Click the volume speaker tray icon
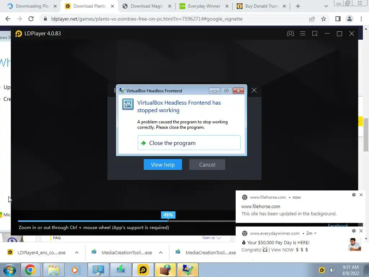369x277 pixels. (x=332, y=270)
